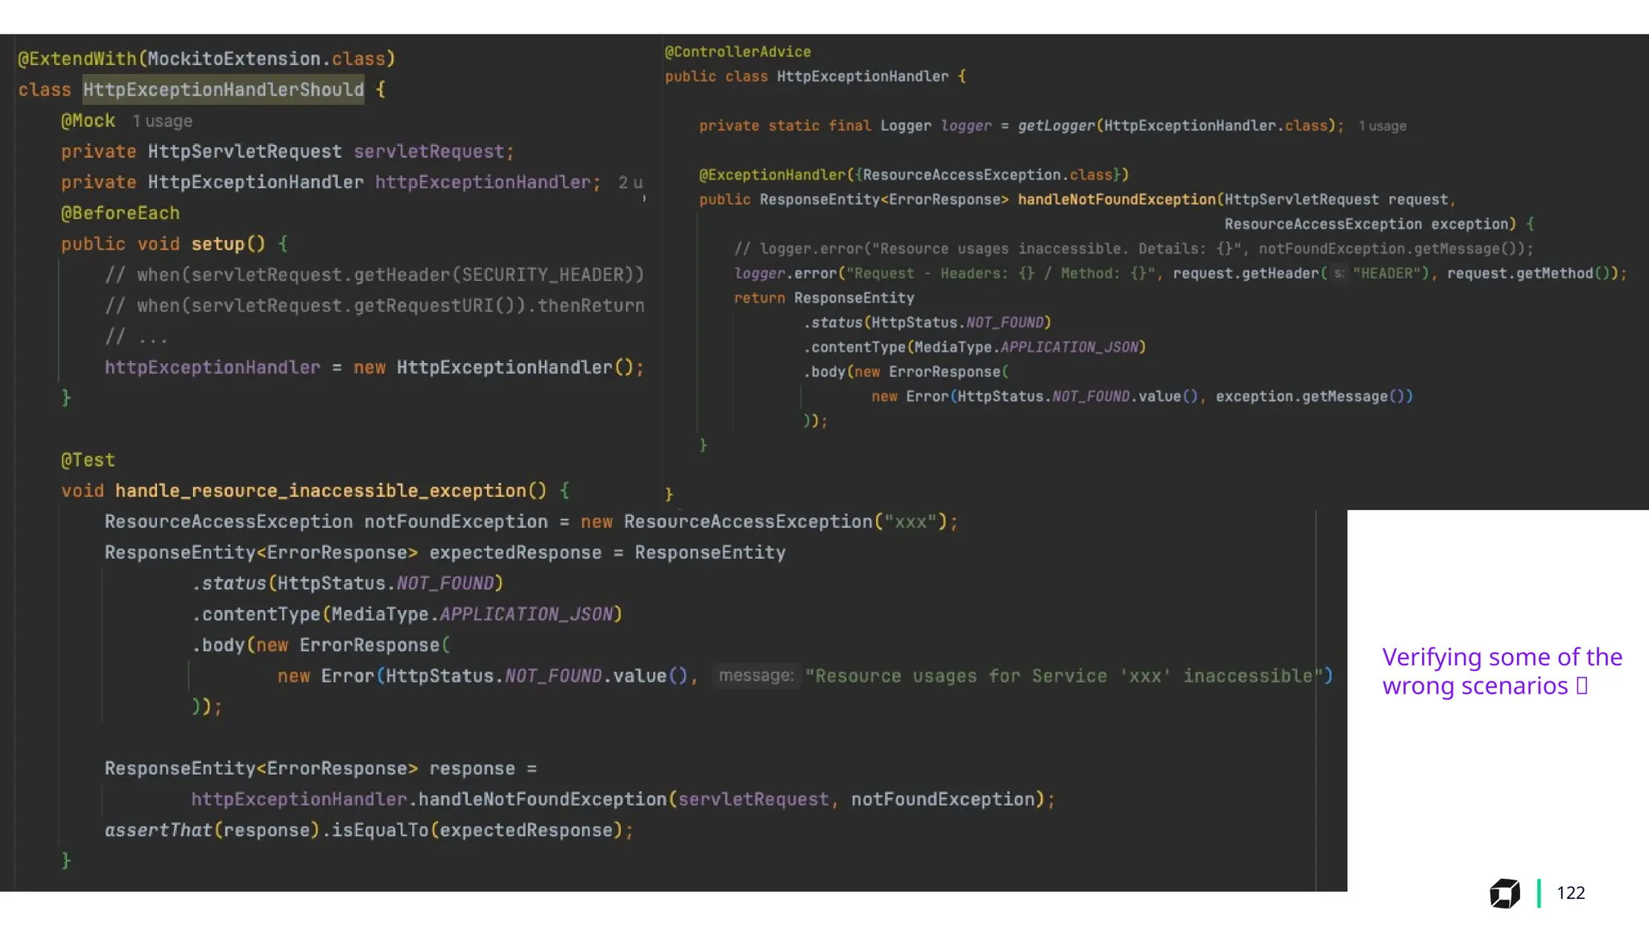1649x927 pixels.
Task: Click the '1 usage' hint after getLogger line
Action: [1382, 126]
